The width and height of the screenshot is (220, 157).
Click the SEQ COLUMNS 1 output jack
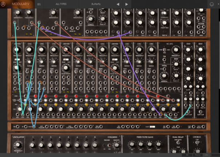point(76,127)
